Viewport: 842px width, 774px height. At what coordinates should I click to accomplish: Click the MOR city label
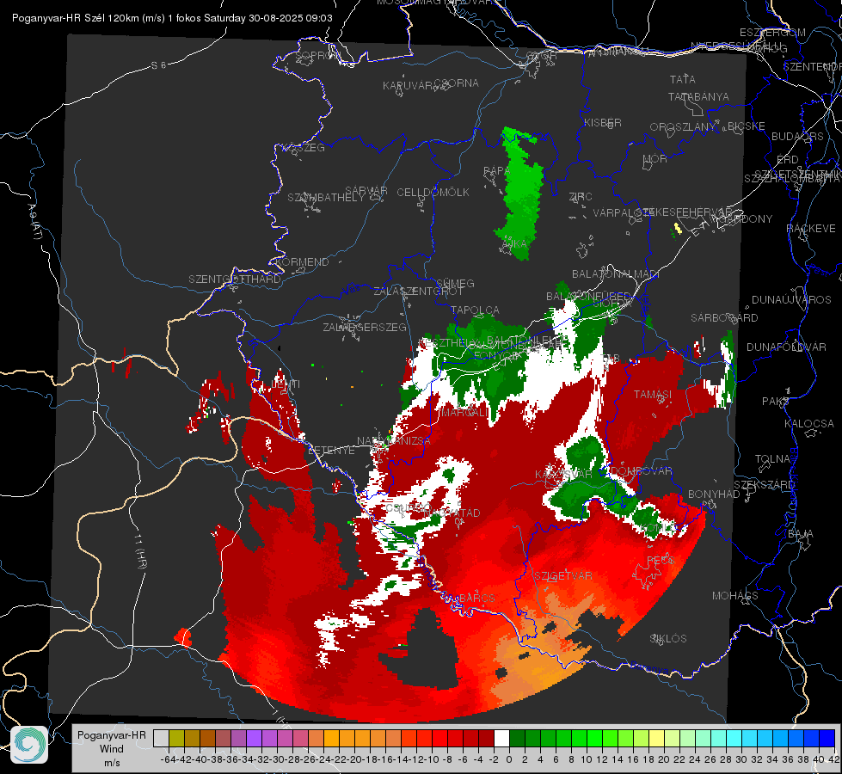click(655, 158)
